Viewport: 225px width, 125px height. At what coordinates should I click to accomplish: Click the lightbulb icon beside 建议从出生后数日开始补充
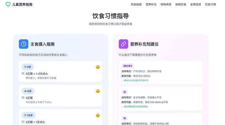point(122,81)
